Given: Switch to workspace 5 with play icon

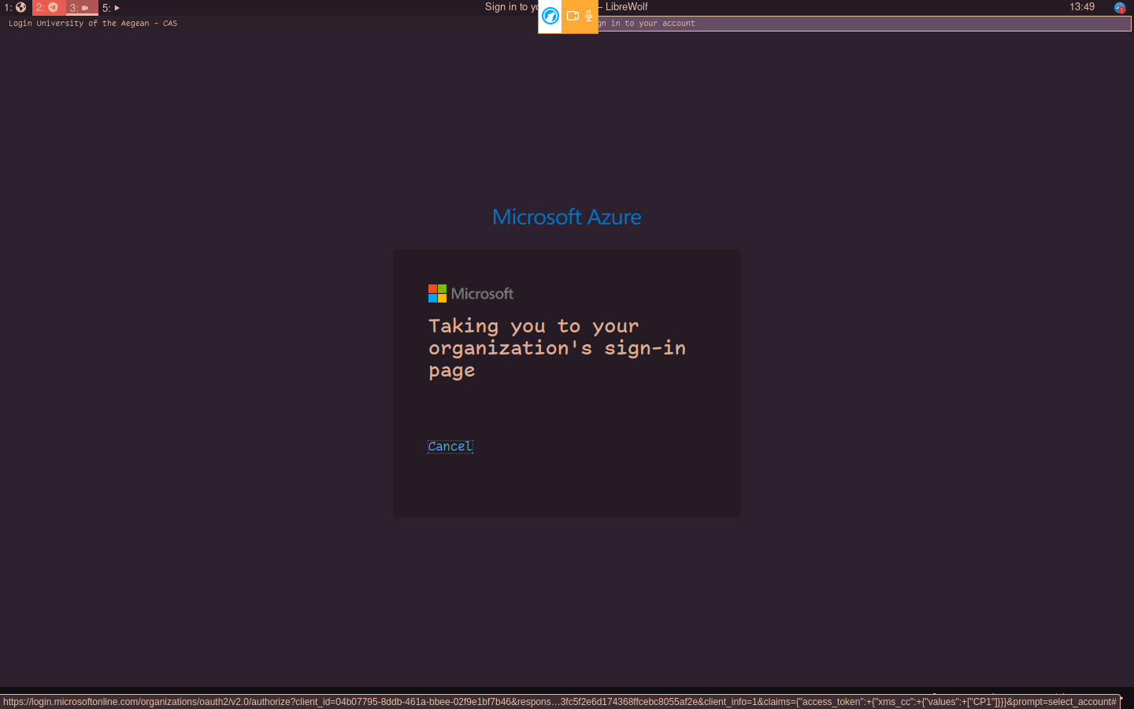Looking at the screenshot, I should click(x=109, y=8).
